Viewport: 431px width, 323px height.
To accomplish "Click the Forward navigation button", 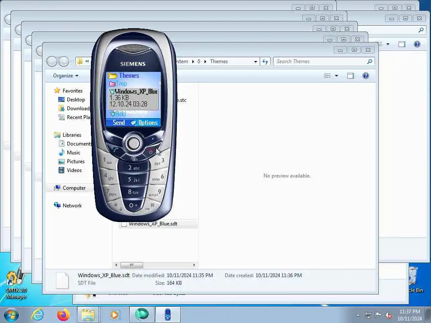I will [x=64, y=61].
